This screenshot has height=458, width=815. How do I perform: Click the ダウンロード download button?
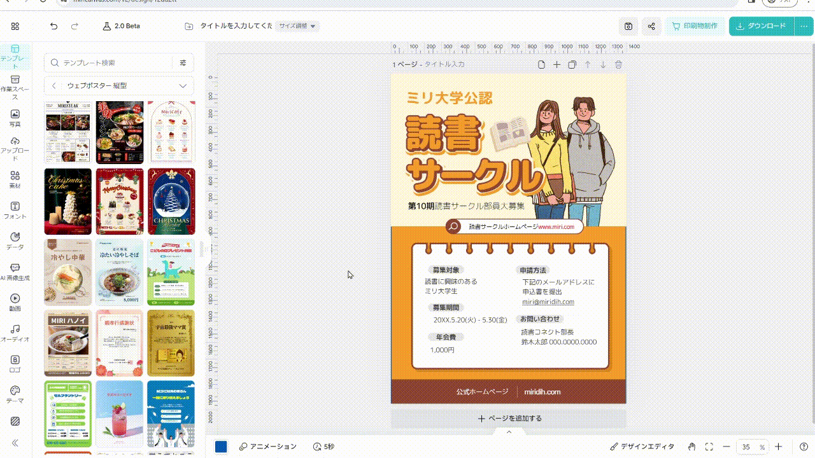[761, 26]
